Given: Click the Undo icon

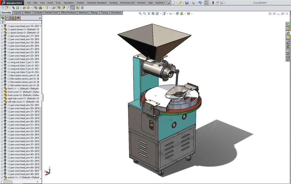Looking at the screenshot, I should (x=199, y=3).
